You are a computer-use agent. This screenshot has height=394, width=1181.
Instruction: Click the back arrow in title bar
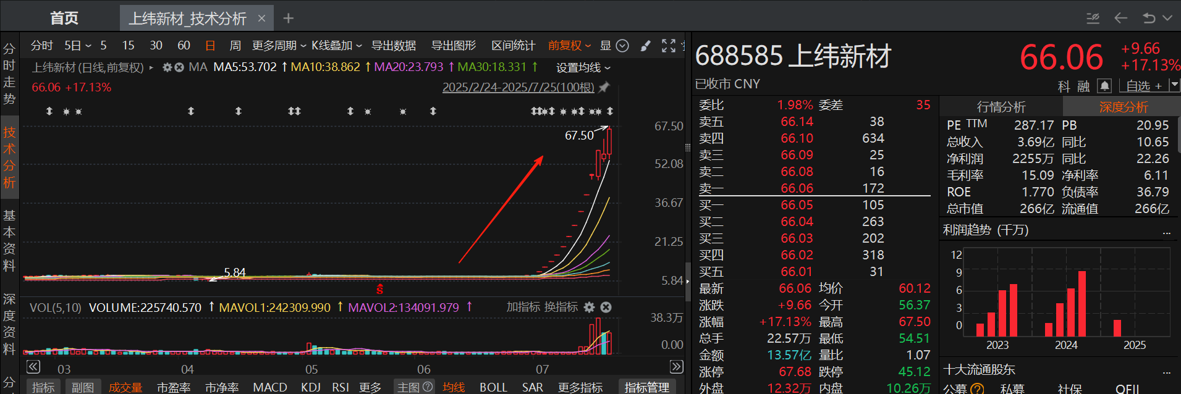[1120, 18]
